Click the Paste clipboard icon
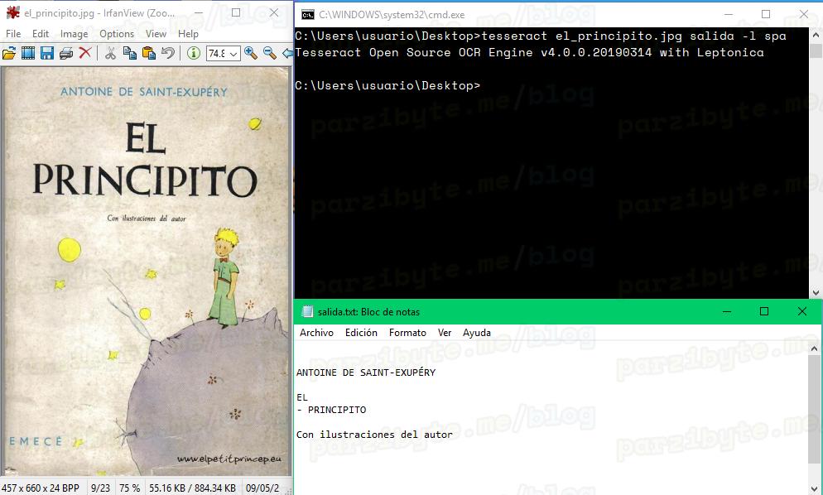This screenshot has width=823, height=495. pos(149,53)
